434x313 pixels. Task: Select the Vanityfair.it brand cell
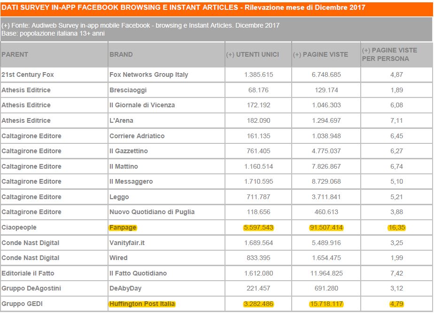(166, 243)
